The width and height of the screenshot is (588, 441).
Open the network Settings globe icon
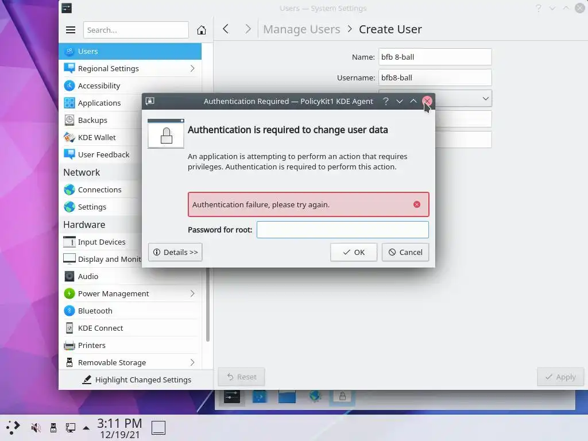pos(69,207)
